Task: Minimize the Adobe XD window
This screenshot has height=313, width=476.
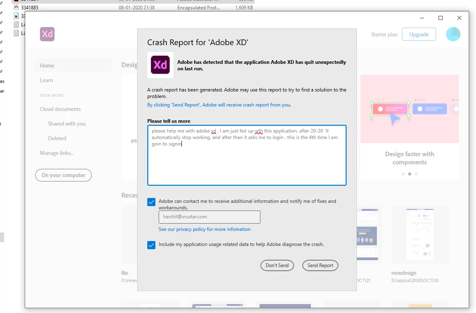Action: pos(421,18)
